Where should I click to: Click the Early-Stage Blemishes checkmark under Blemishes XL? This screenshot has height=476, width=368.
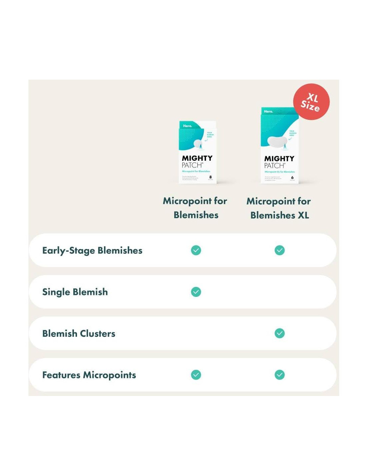point(280,250)
